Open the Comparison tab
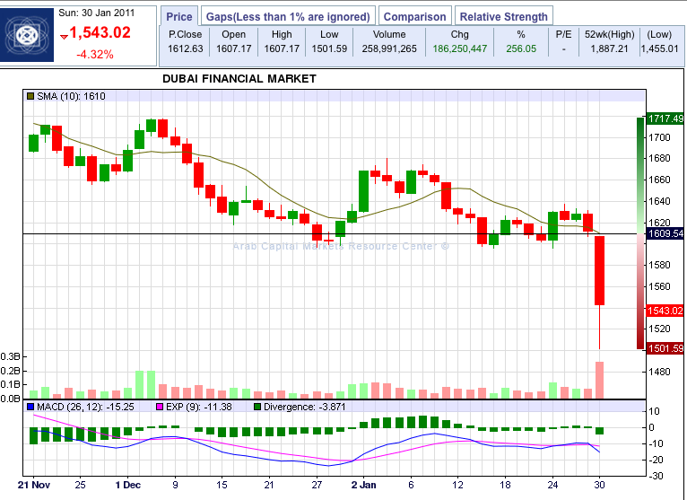 tap(414, 17)
